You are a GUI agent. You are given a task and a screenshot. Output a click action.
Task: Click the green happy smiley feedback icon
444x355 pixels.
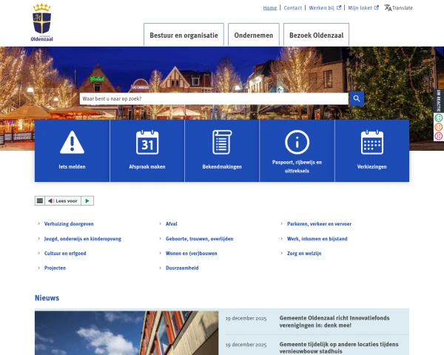439,118
